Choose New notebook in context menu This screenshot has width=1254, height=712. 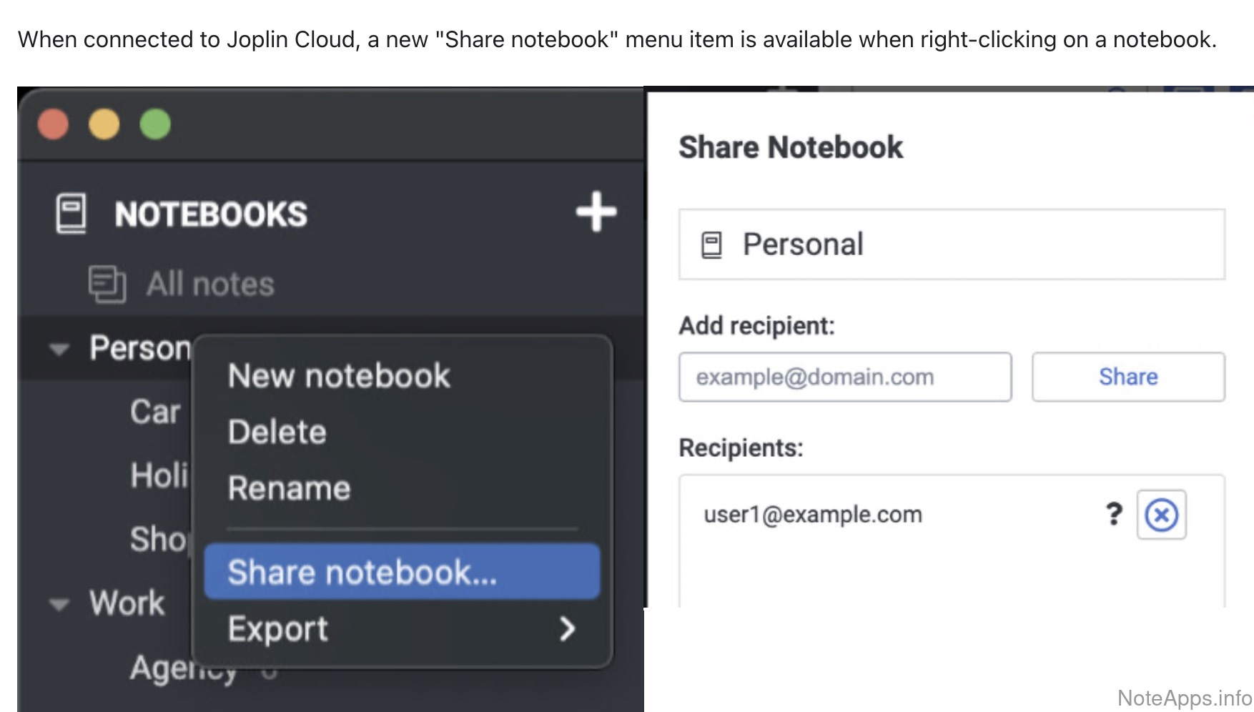[x=339, y=376]
